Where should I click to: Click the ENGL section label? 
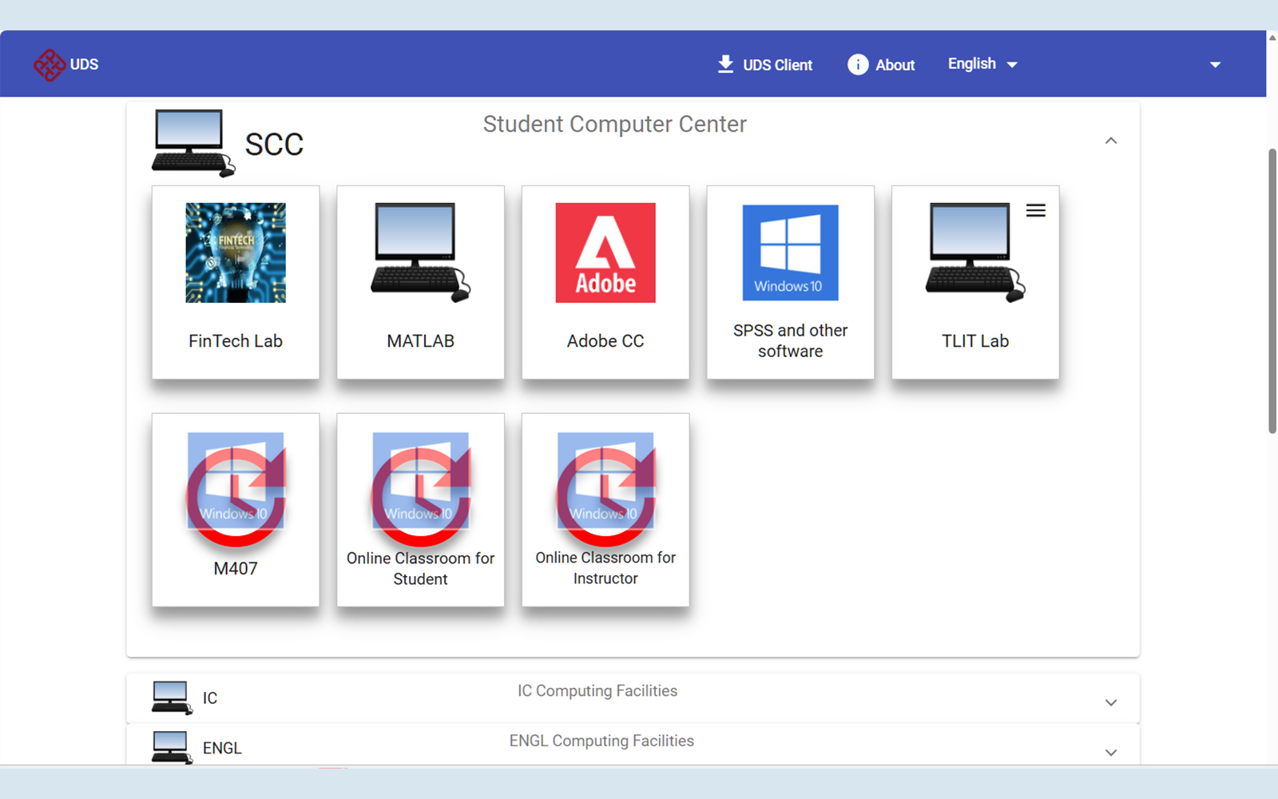222,748
